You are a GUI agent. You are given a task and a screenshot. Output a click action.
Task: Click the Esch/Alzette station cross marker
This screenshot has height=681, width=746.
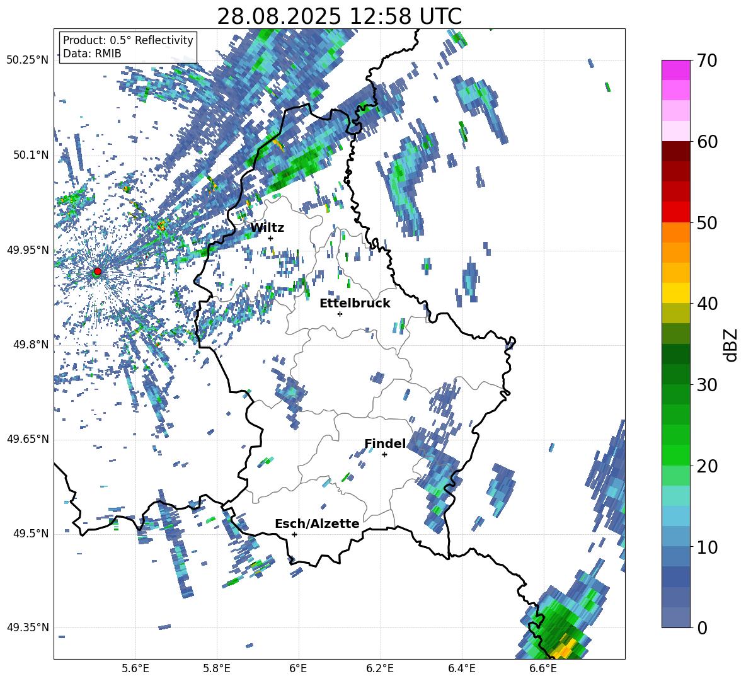pyautogui.click(x=294, y=534)
